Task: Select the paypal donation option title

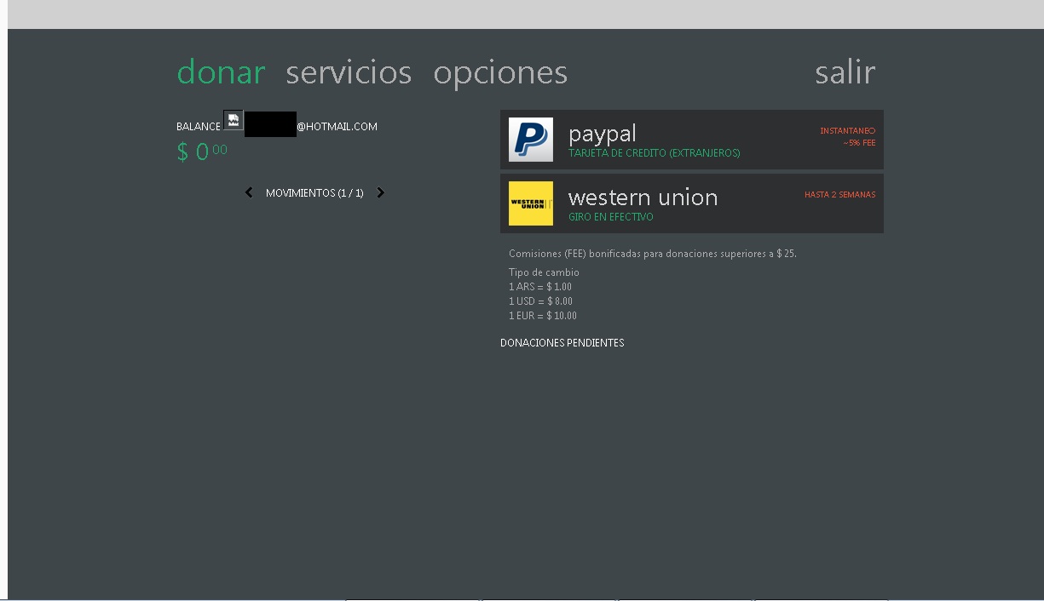Action: [603, 134]
